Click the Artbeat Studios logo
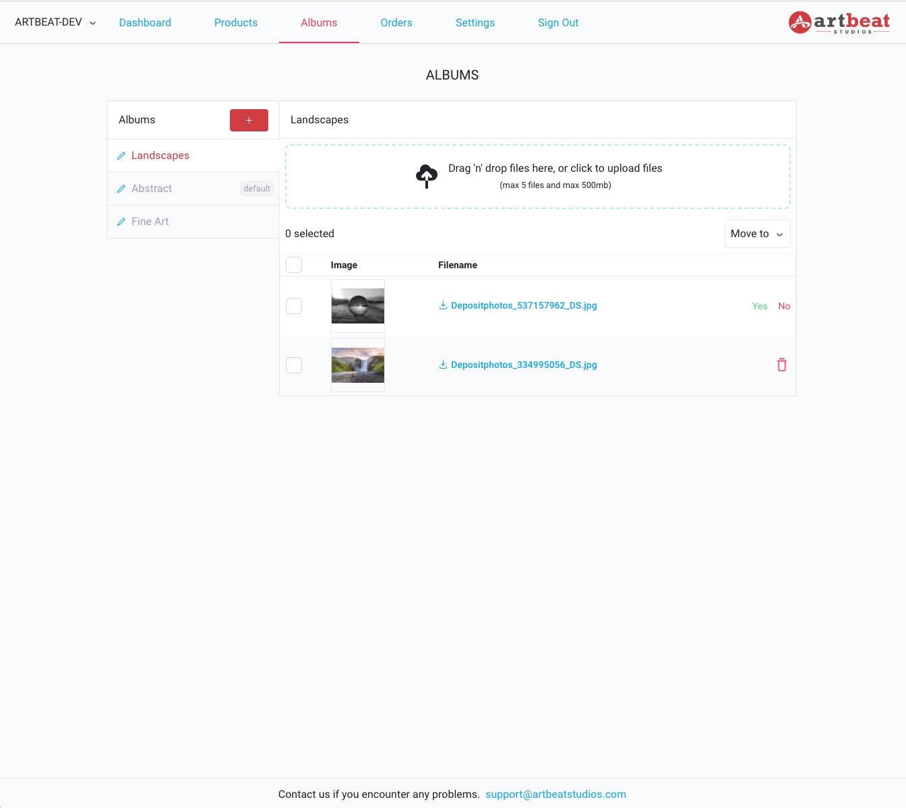The image size is (906, 808). pos(839,22)
